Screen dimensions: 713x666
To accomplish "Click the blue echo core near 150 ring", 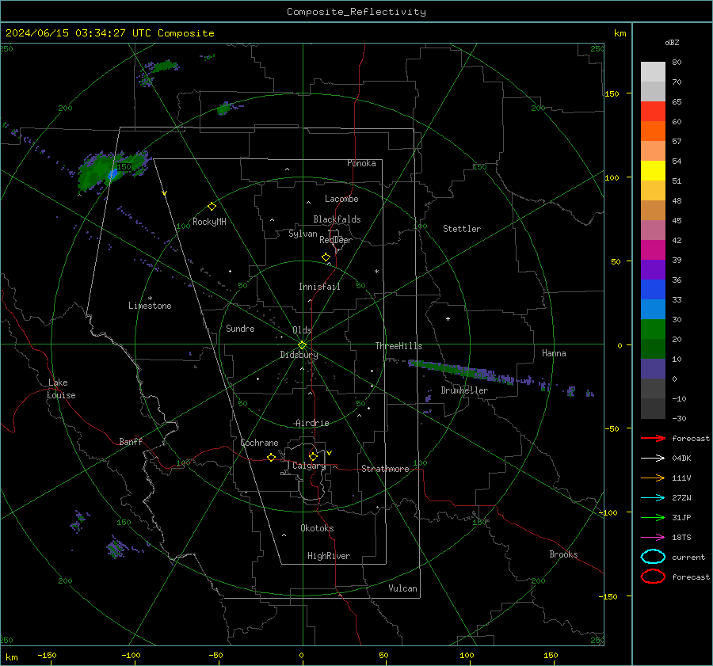I will (112, 174).
